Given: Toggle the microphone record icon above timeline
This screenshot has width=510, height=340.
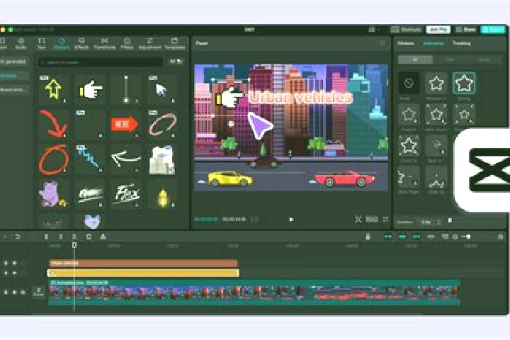Looking at the screenshot, I should click(368, 237).
